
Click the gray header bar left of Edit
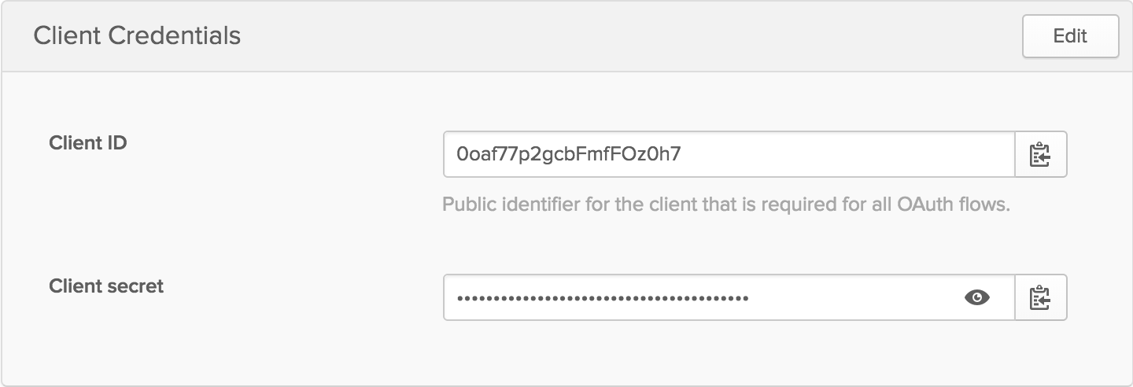point(629,36)
